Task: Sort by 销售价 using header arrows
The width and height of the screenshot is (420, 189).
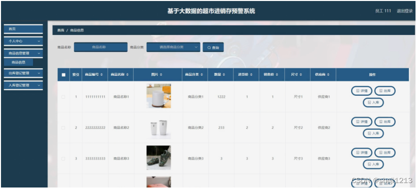Action: point(277,75)
